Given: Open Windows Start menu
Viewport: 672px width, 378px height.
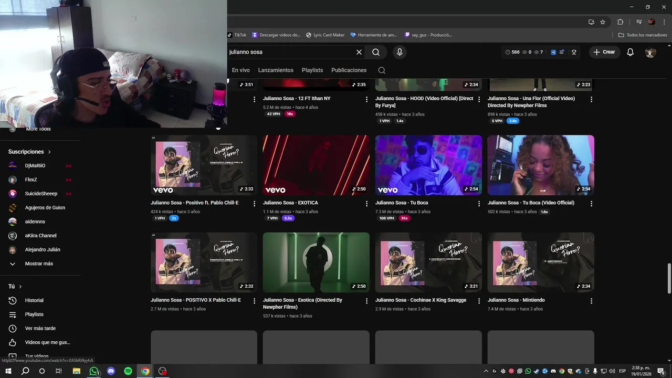Looking at the screenshot, I should (x=8, y=371).
